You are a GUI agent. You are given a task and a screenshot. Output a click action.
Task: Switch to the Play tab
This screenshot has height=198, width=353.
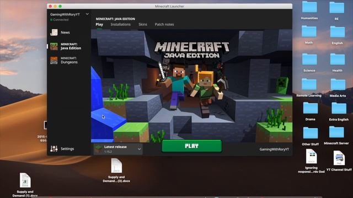(99, 24)
